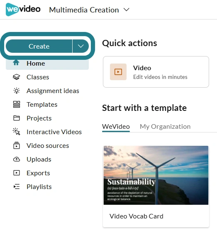Click the Interactive Videos cursor icon

17,132
